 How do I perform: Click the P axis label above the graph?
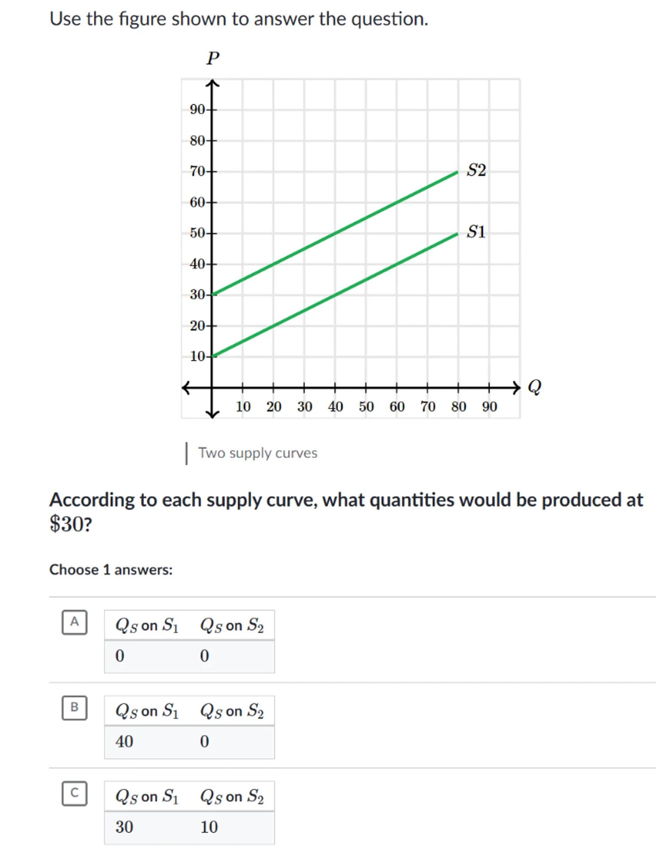213,58
